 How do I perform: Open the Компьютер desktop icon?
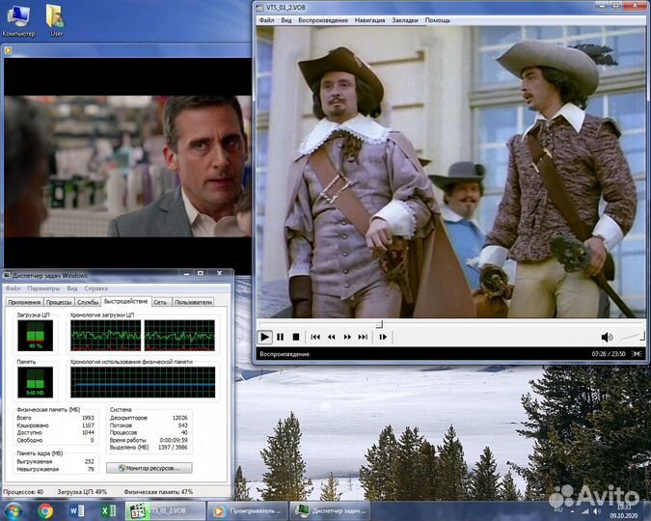18,21
